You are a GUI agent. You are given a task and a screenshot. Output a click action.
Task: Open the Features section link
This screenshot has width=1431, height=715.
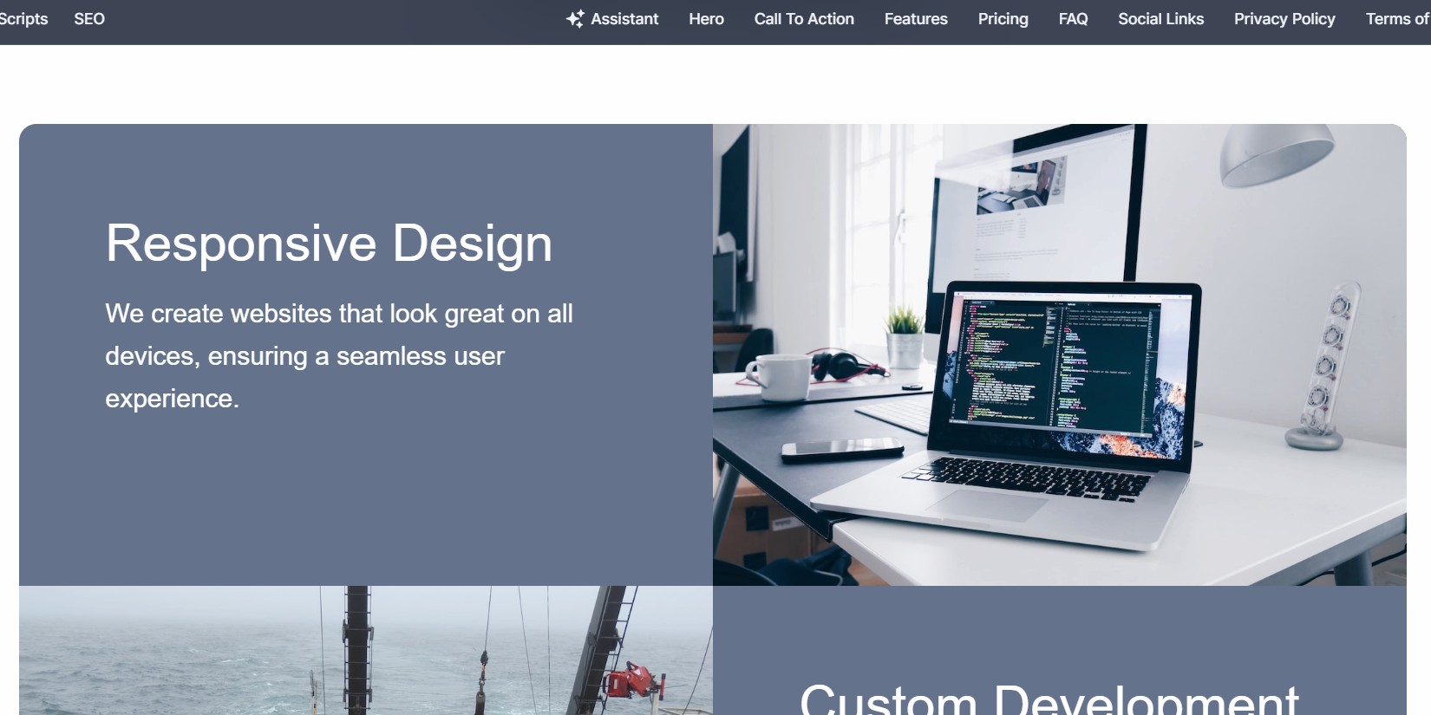[x=916, y=19]
